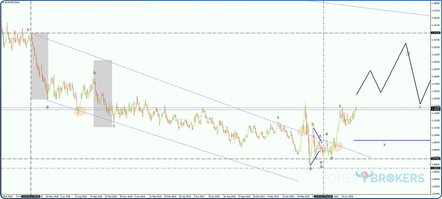Select the first tall gray rectangle

pyautogui.click(x=39, y=66)
